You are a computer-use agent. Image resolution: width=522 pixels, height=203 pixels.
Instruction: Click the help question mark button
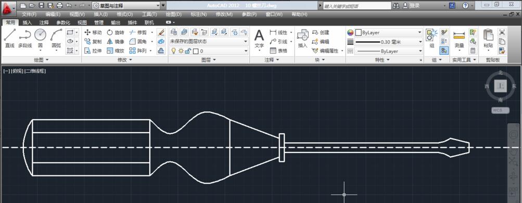(x=465, y=5)
